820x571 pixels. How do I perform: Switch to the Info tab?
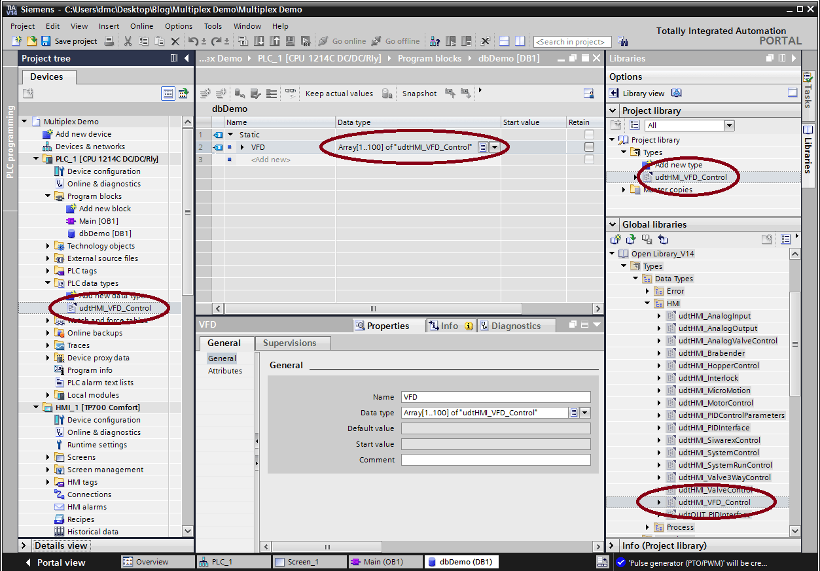[450, 326]
